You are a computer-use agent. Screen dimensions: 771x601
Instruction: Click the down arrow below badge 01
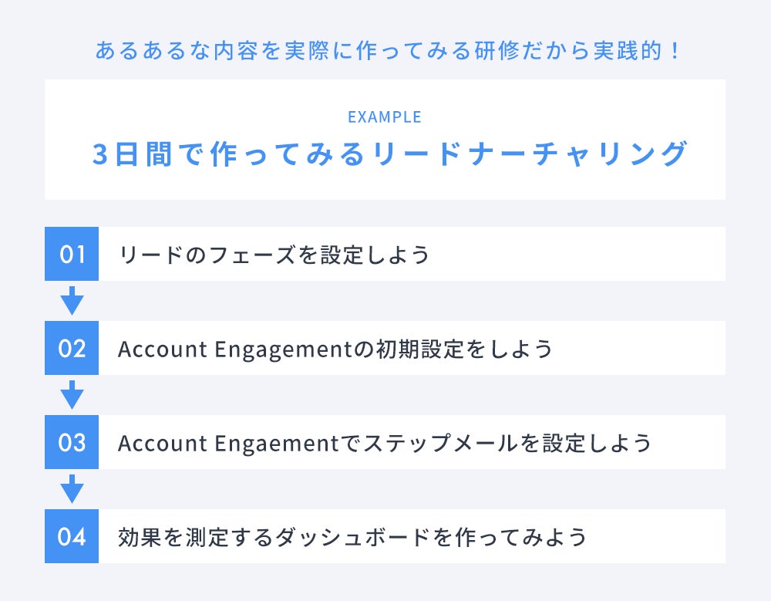(x=72, y=300)
